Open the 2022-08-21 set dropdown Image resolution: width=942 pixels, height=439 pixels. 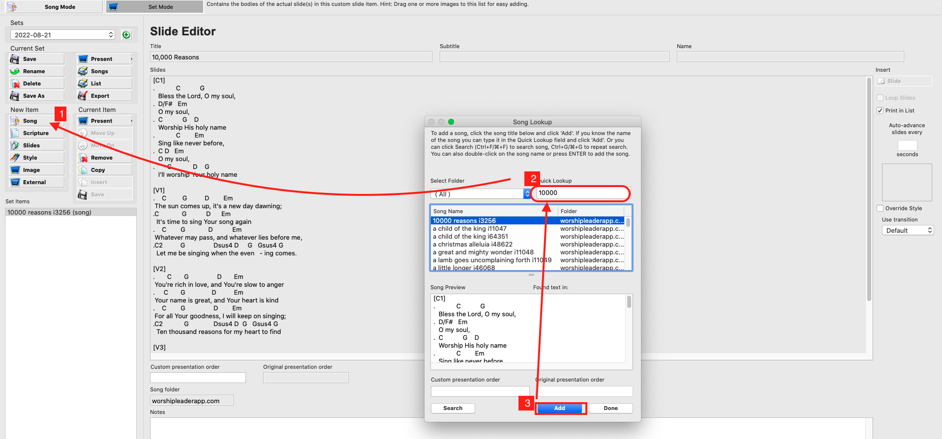click(x=62, y=35)
